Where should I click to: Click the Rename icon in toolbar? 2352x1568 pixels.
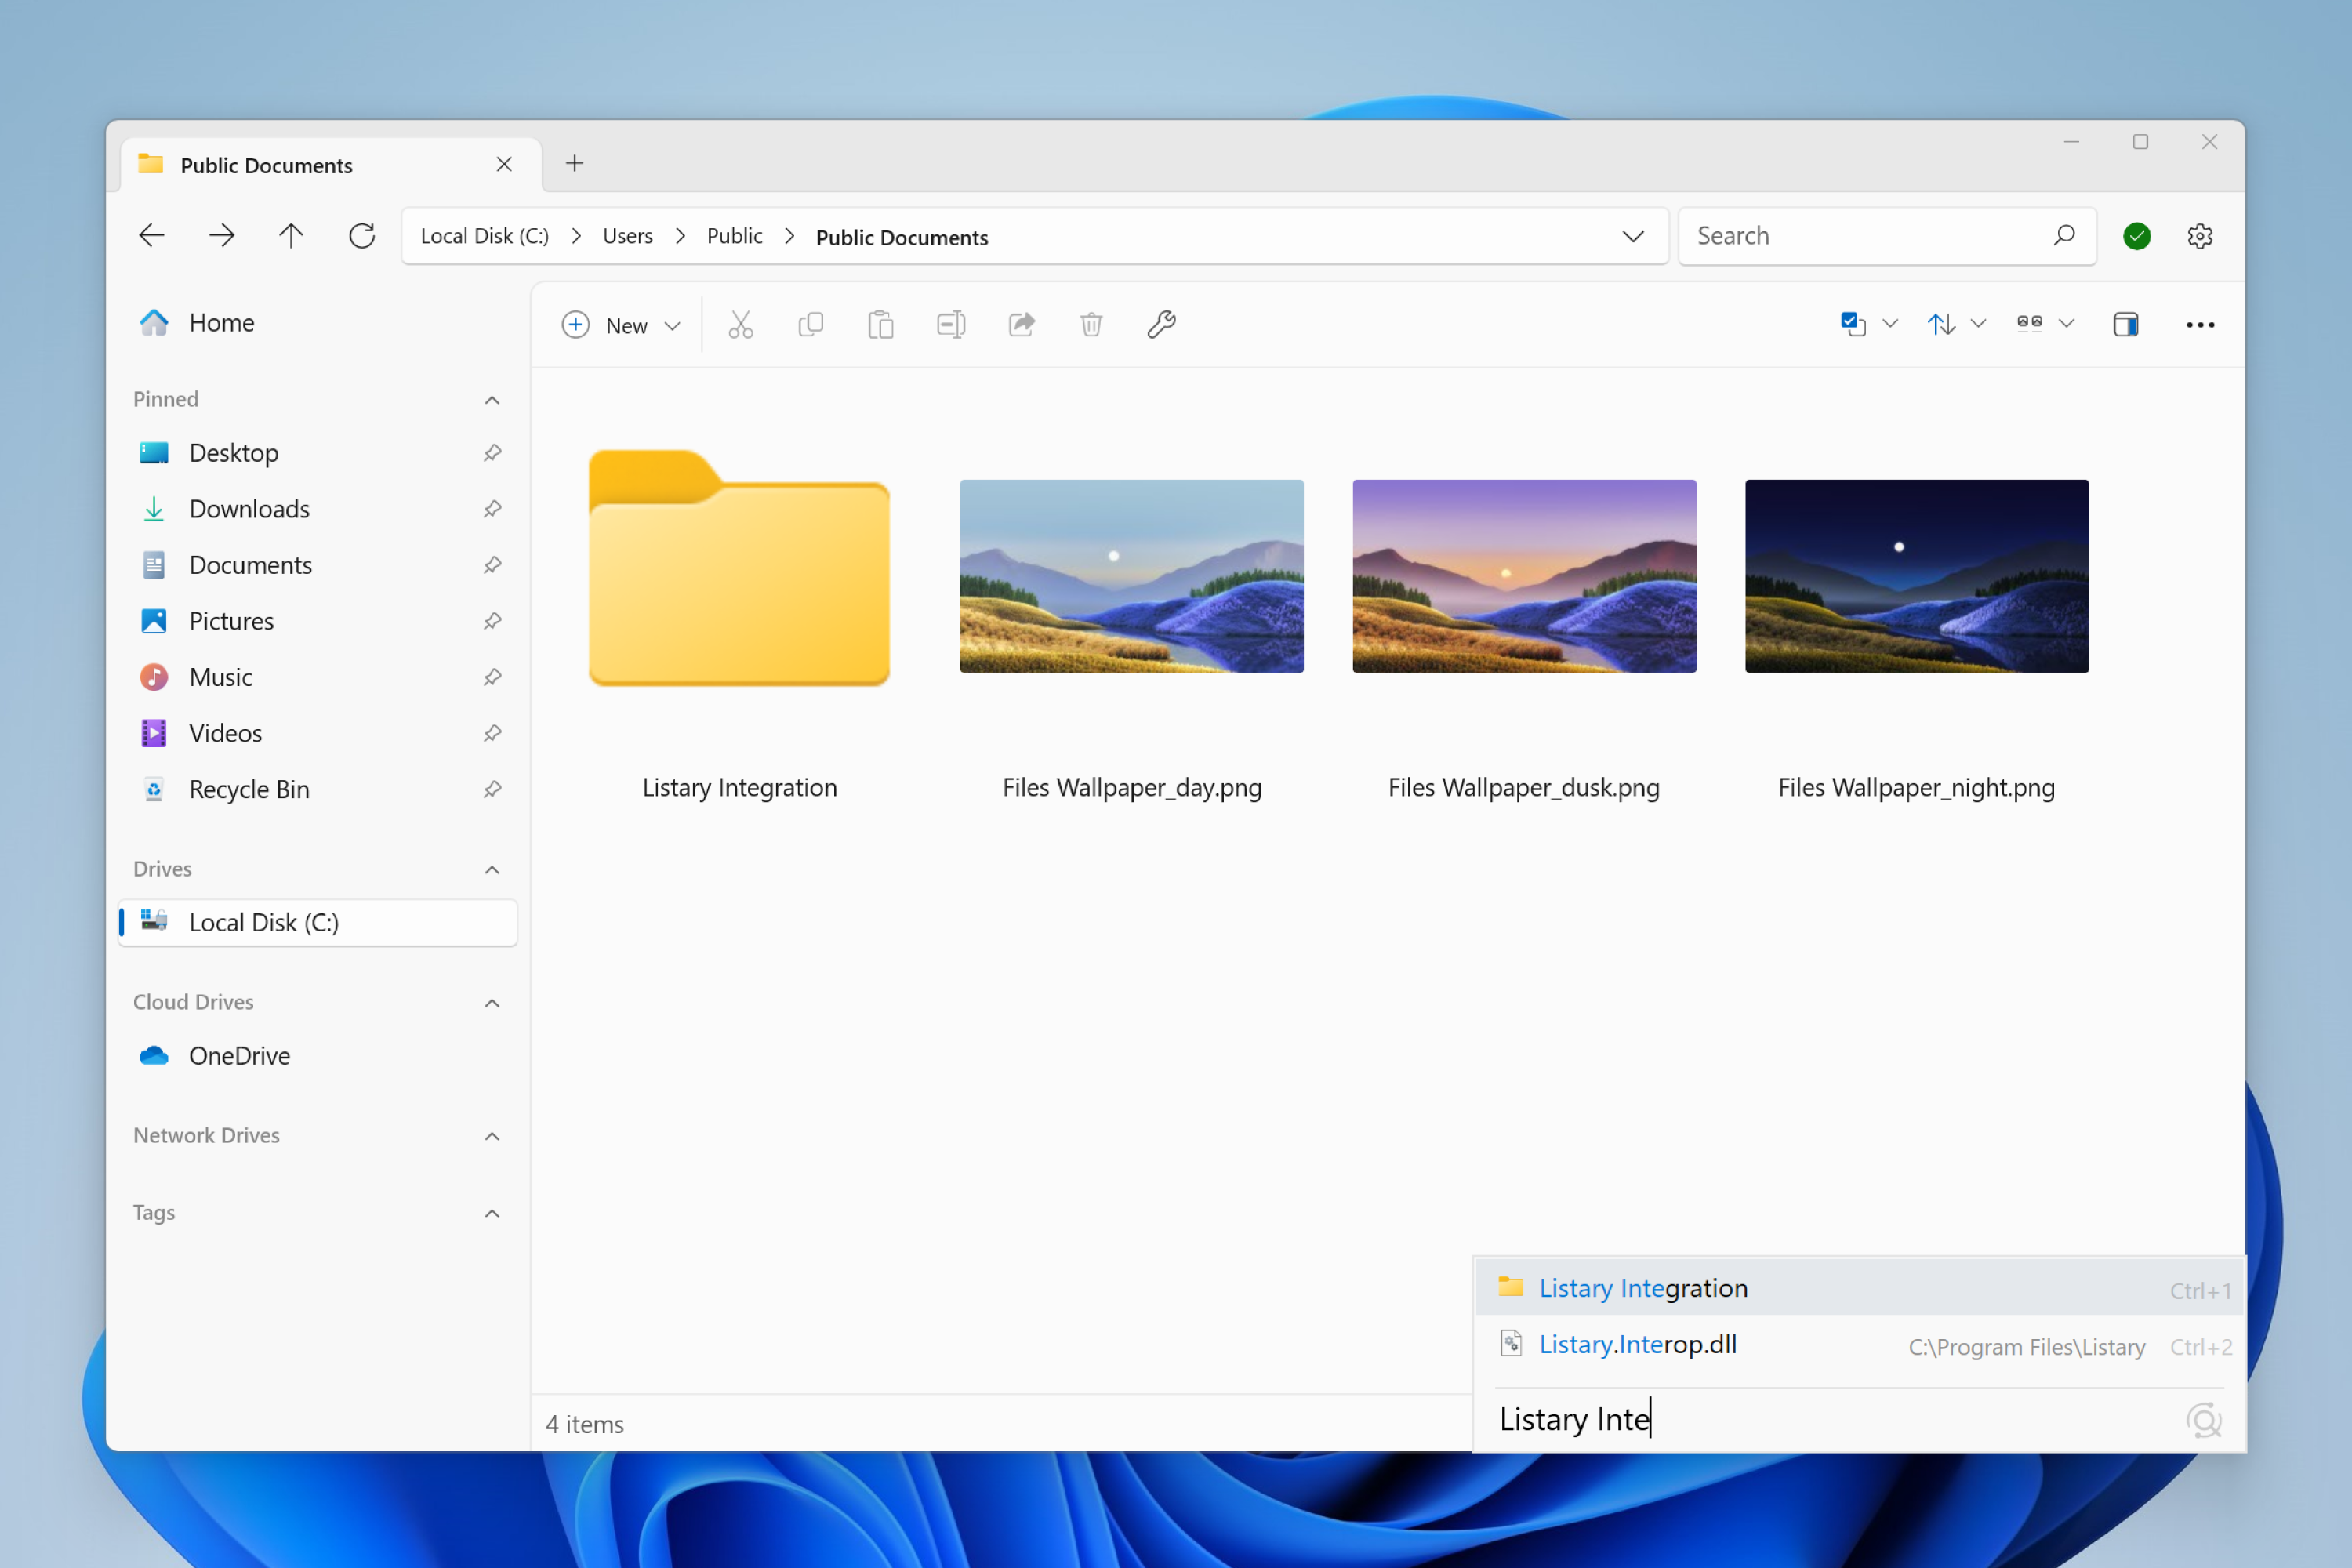(x=950, y=324)
